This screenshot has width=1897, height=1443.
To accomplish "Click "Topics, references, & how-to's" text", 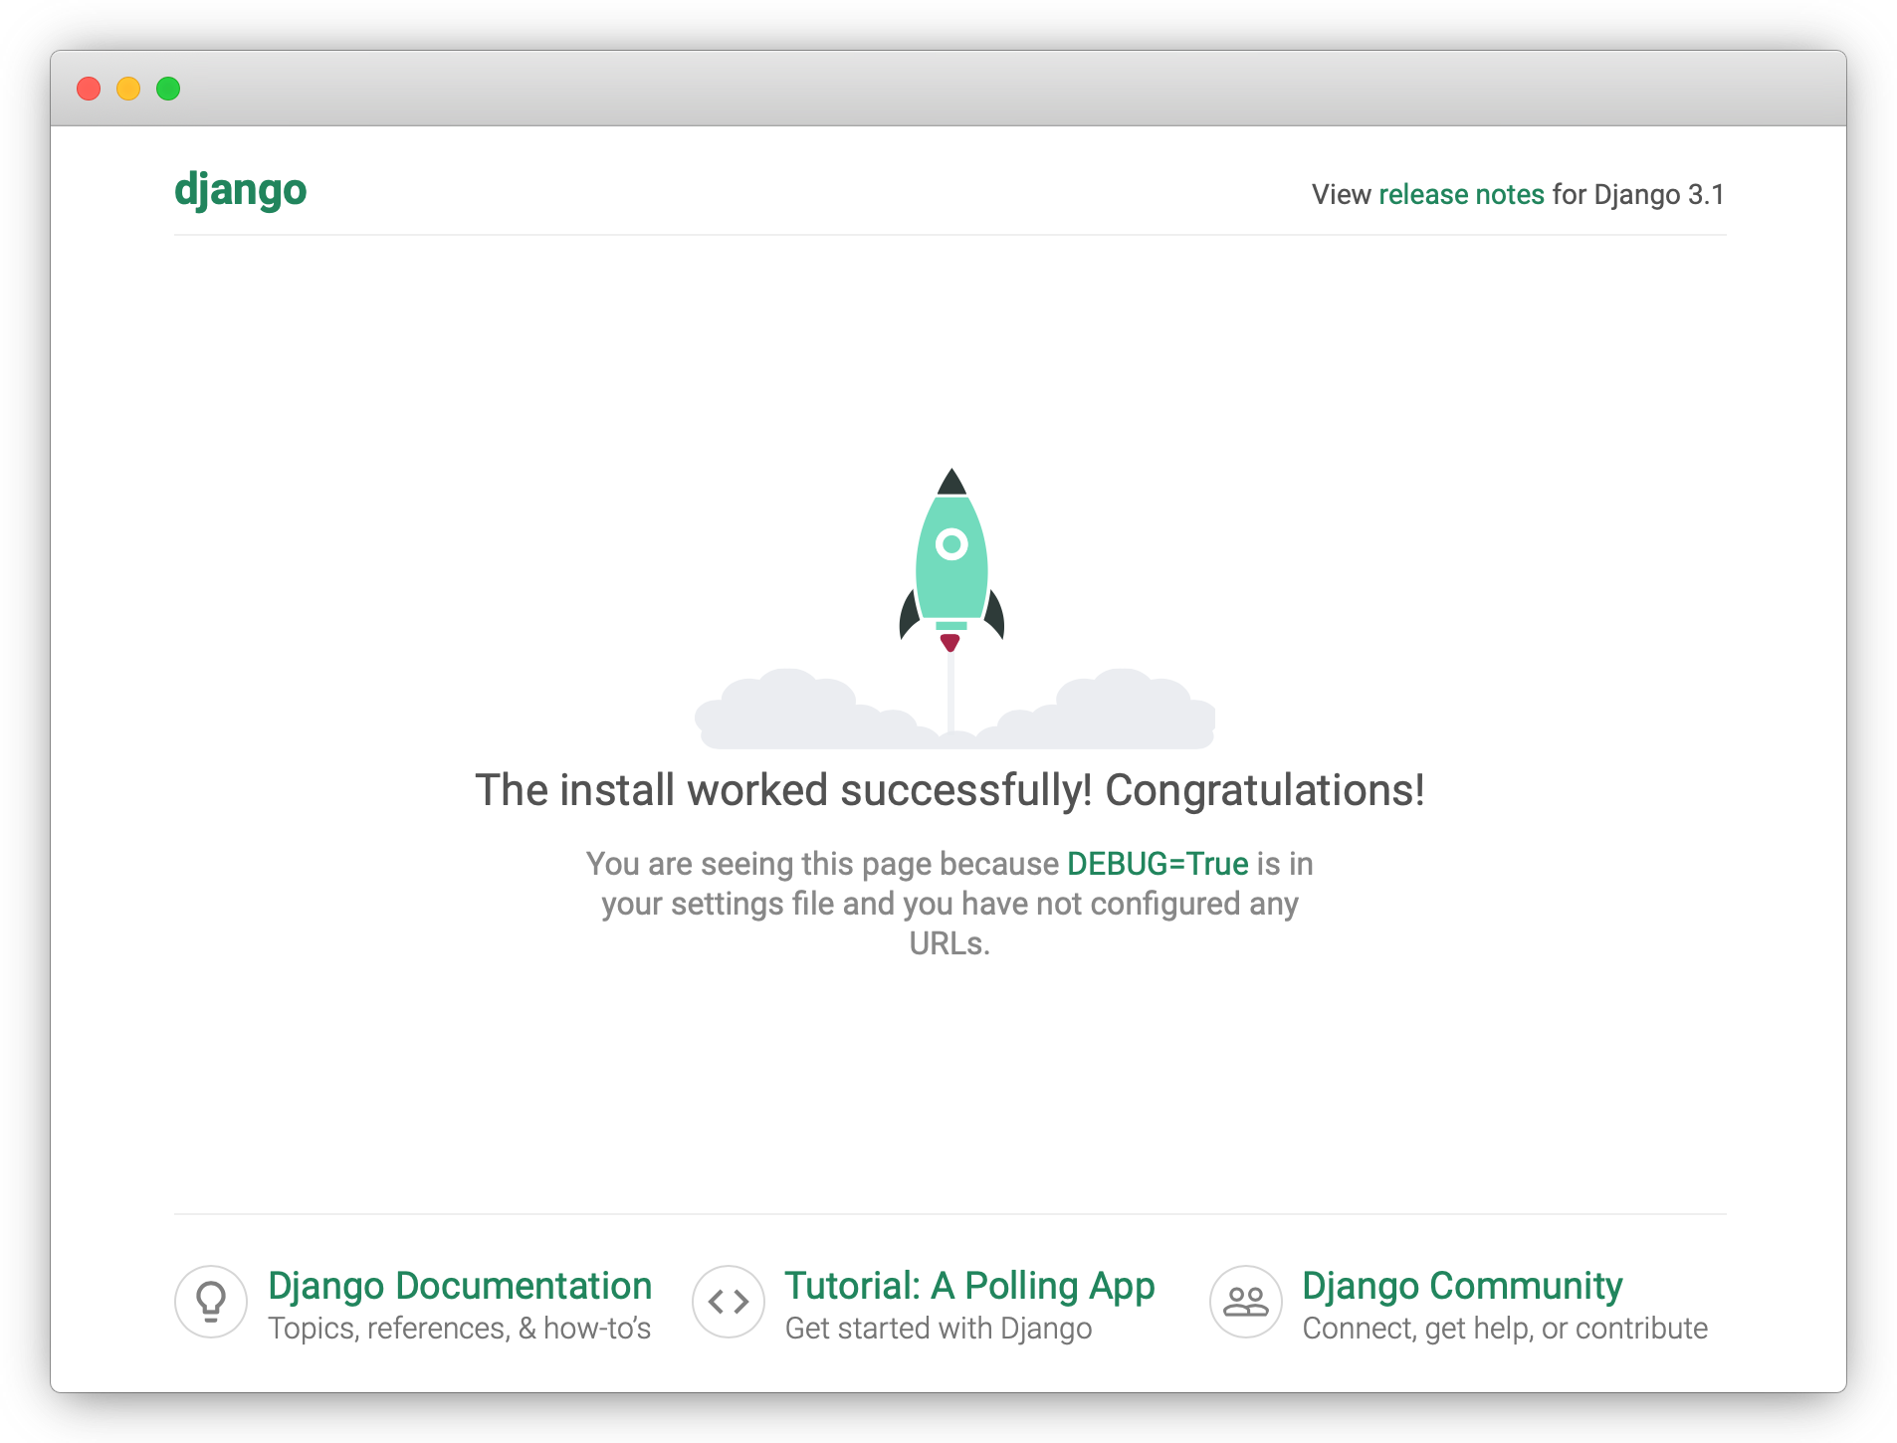I will click(459, 1329).
